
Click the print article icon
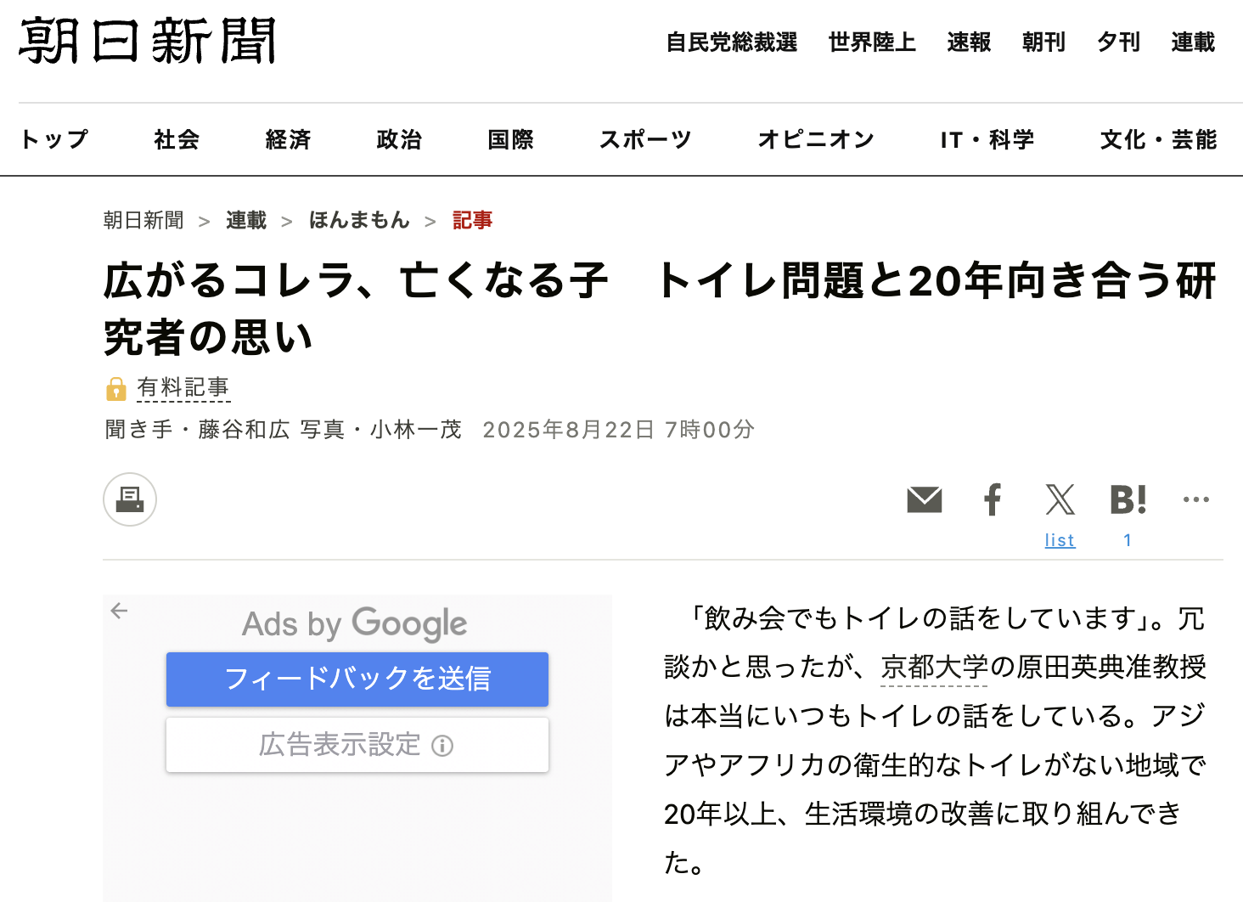(130, 499)
